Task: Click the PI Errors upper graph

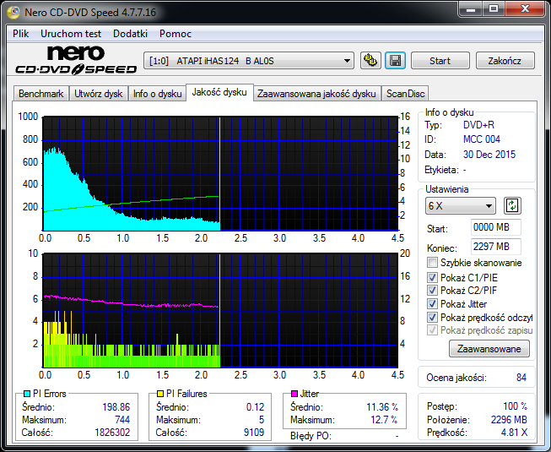Action: coord(220,173)
